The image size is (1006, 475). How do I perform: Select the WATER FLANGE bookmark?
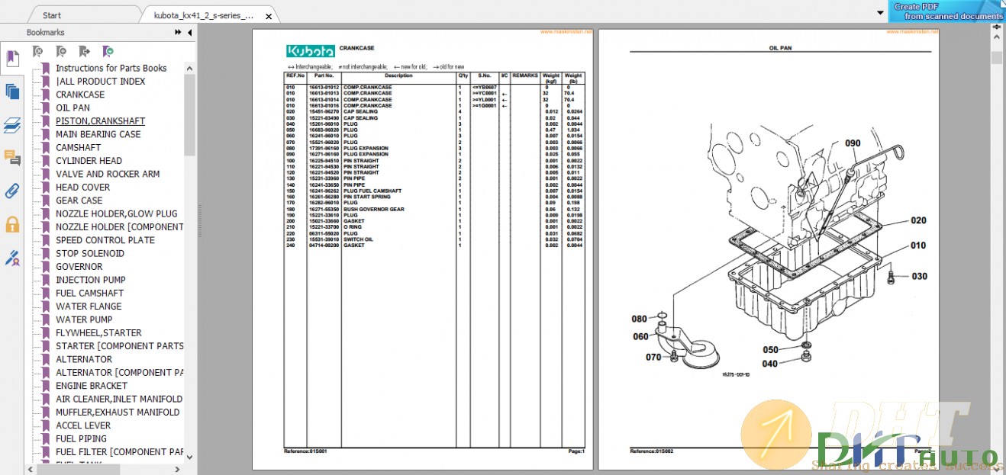[x=89, y=307]
